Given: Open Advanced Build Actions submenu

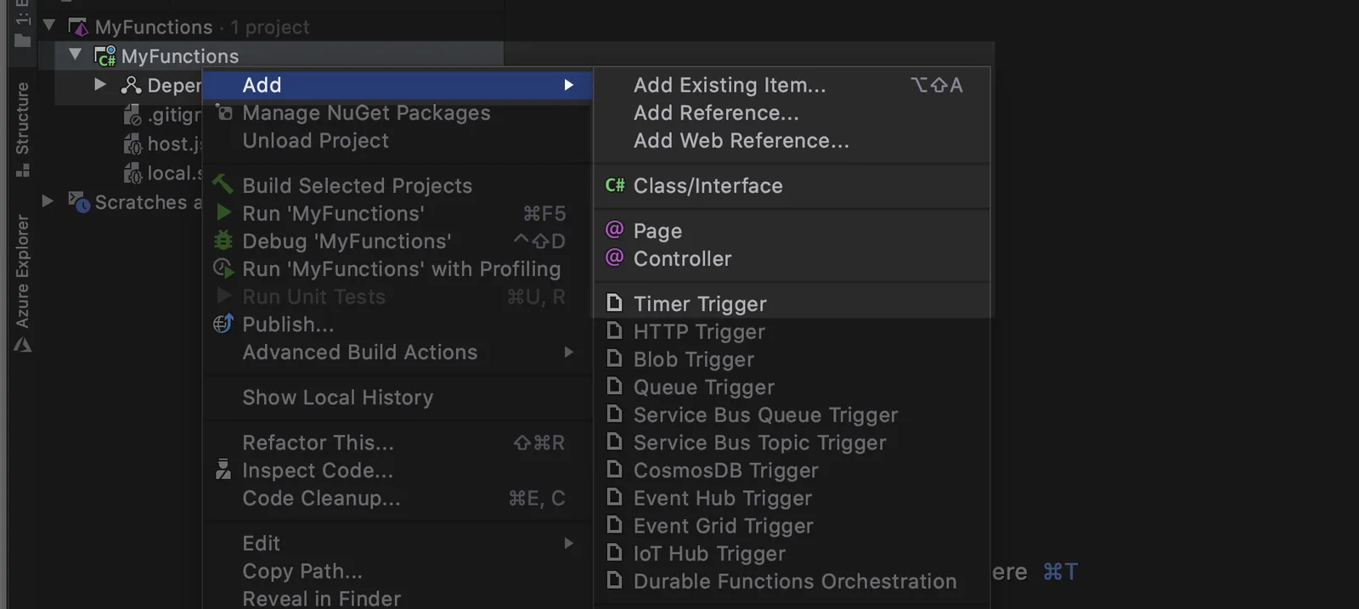Looking at the screenshot, I should 398,352.
